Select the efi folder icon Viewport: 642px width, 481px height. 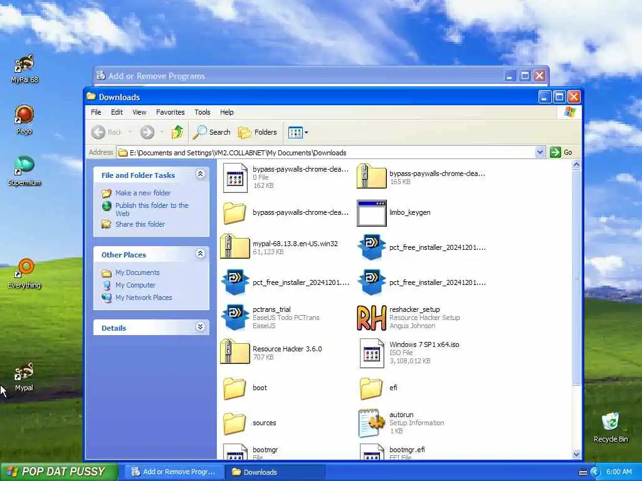click(x=371, y=388)
